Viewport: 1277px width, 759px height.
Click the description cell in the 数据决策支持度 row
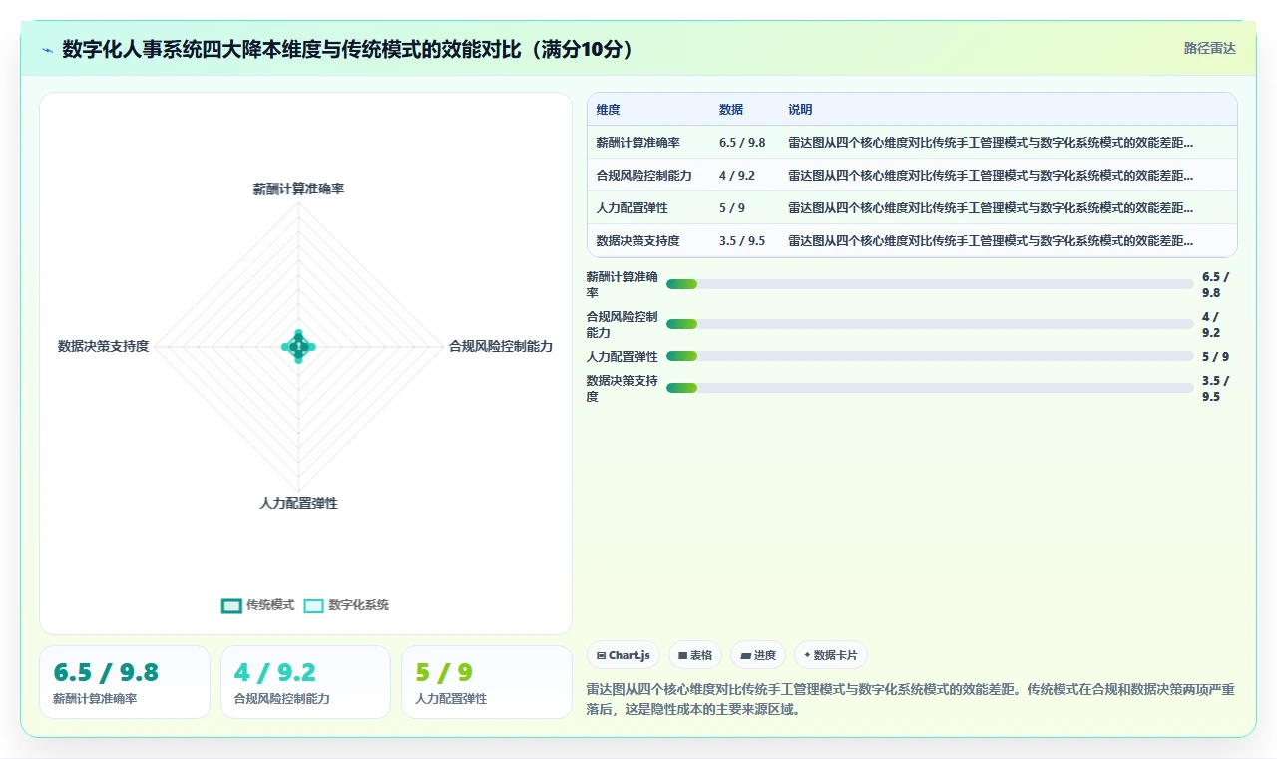pyautogui.click(x=1008, y=240)
